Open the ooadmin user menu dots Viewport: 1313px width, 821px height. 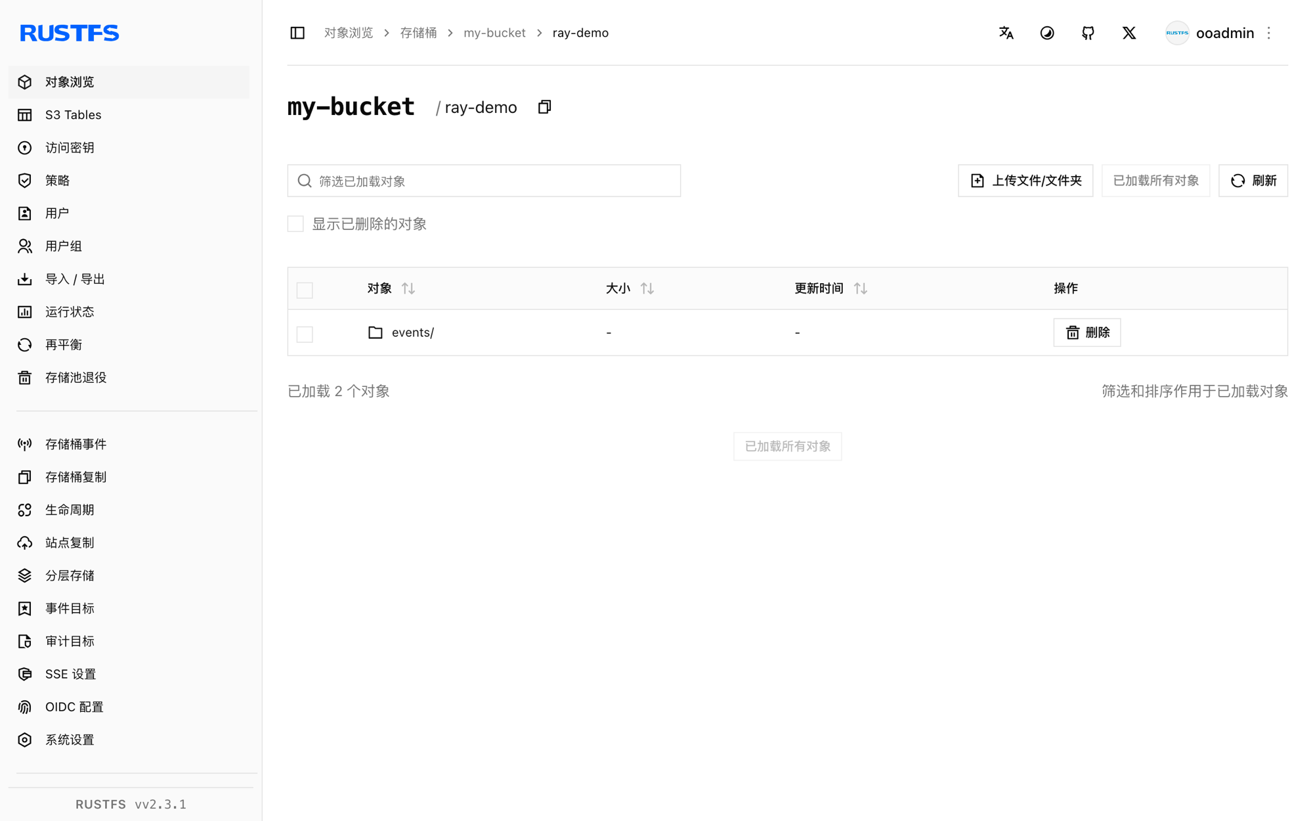(x=1269, y=33)
